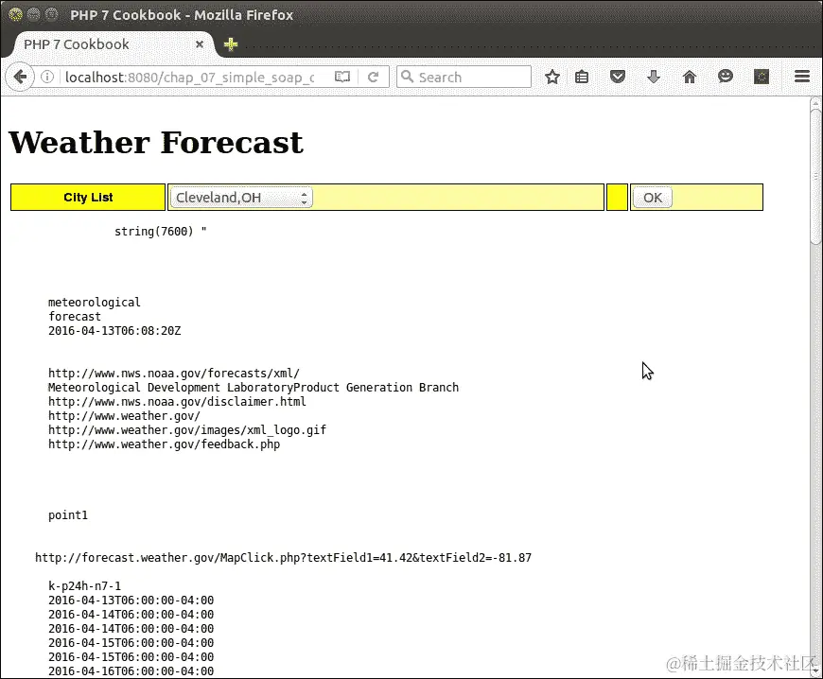Screen dimensions: 823x679
Task: Click the nws.noaa.gov/disclaimer.html text
Action: pyautogui.click(x=177, y=401)
